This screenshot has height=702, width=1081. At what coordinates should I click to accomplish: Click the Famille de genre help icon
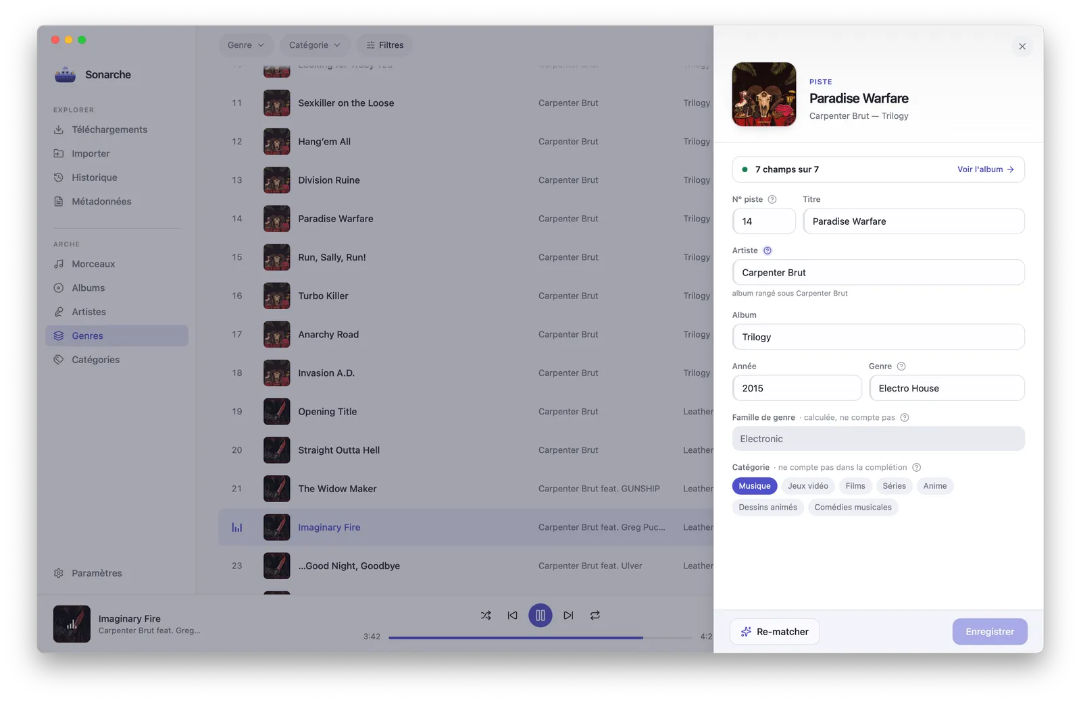[x=905, y=418]
